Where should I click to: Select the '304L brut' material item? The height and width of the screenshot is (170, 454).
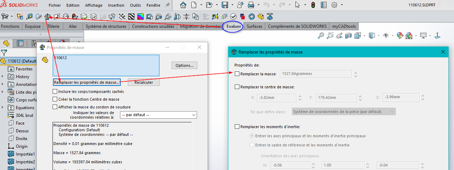(x=20, y=115)
